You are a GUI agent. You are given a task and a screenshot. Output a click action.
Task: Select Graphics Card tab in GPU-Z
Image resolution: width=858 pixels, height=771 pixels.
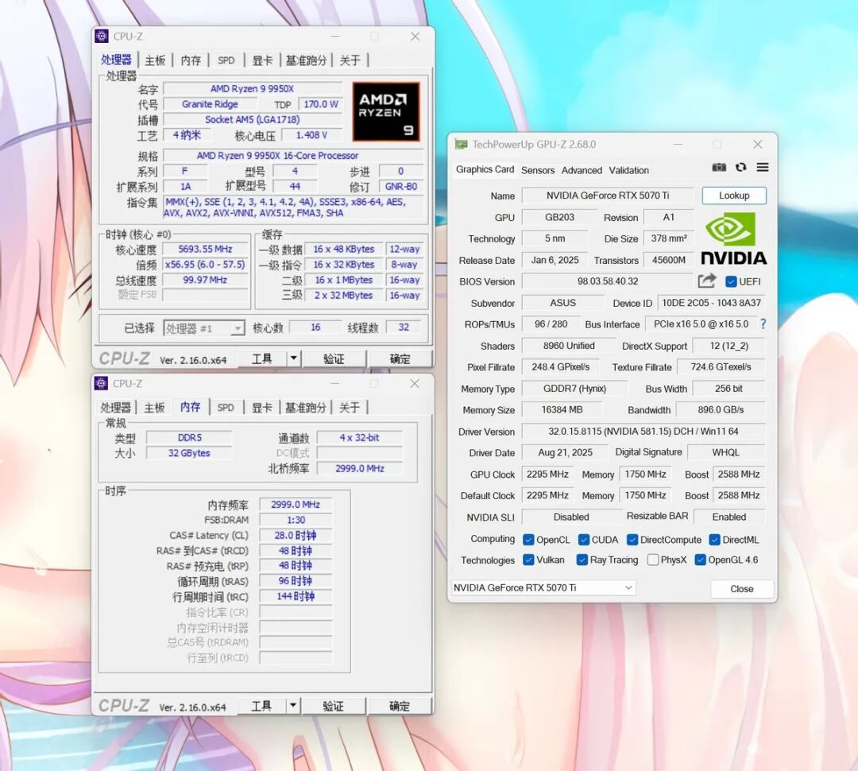coord(485,169)
